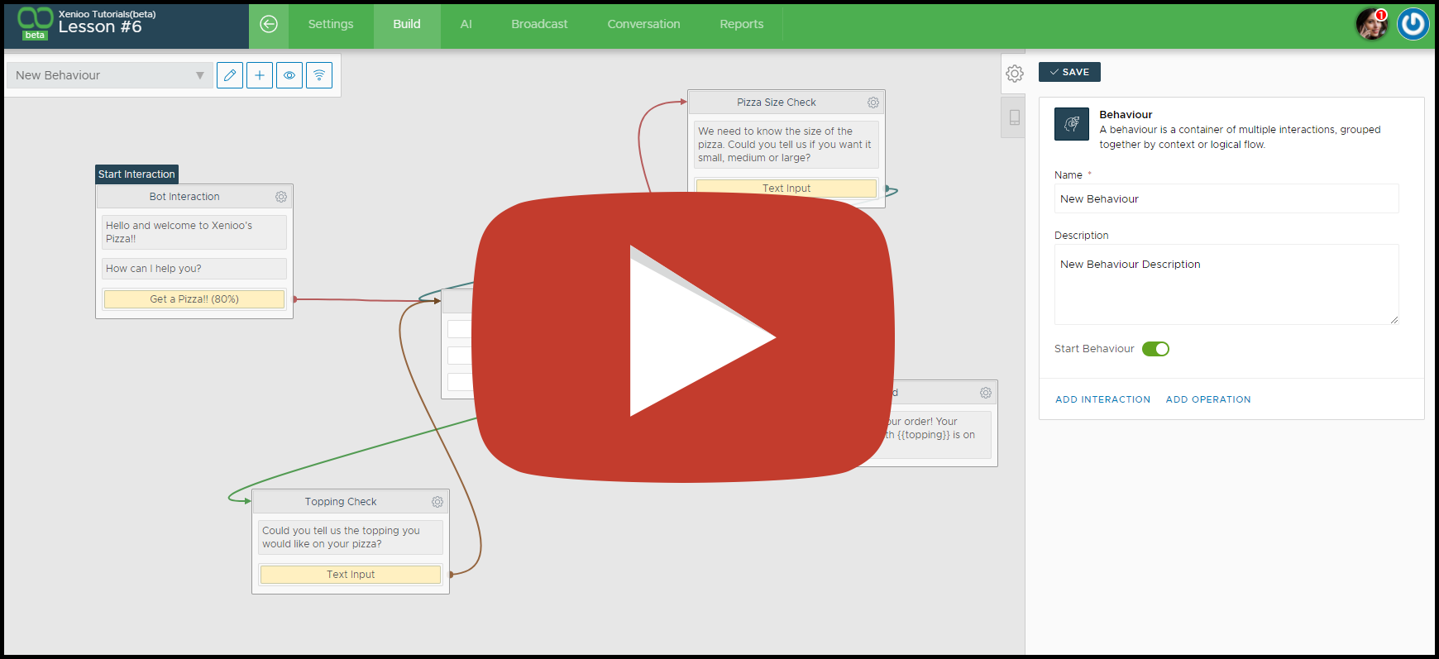
Task: Click the back arrow icon
Action: (x=269, y=24)
